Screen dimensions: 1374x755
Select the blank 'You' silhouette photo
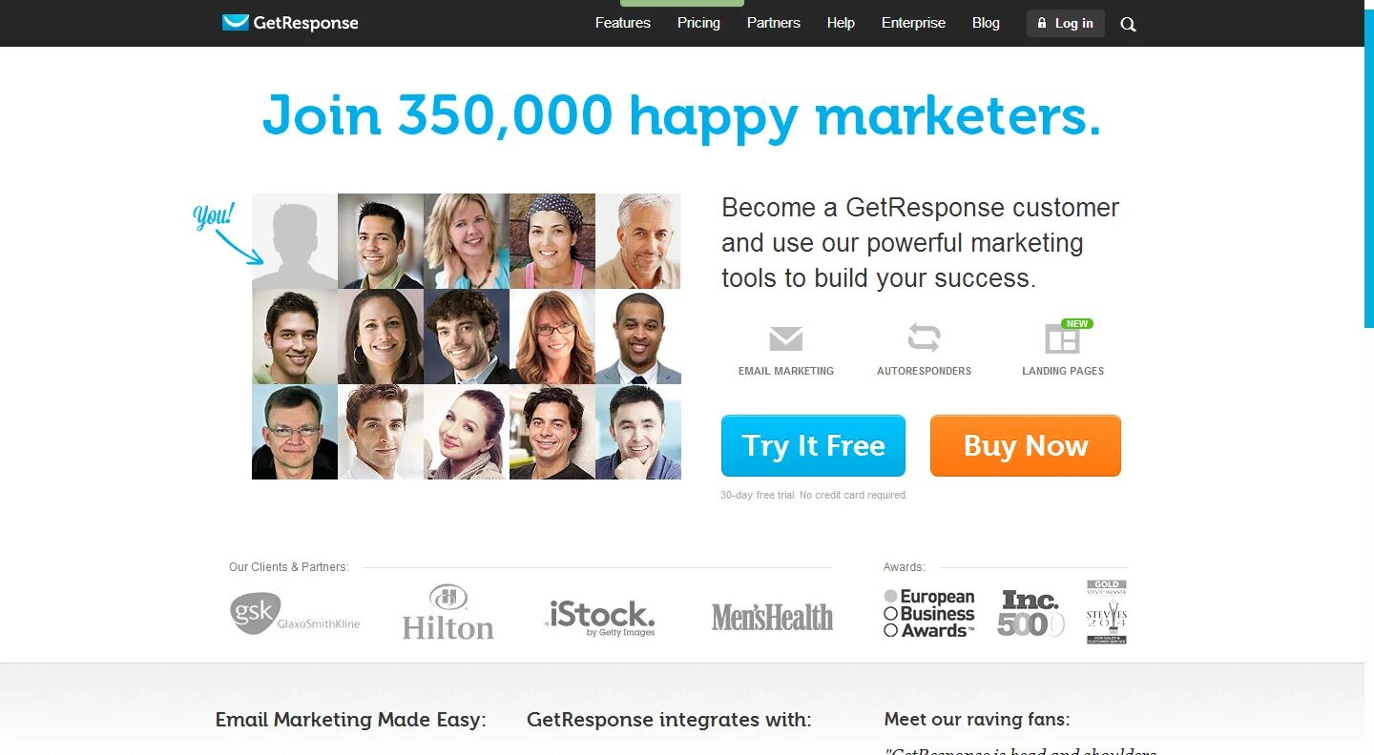click(x=295, y=241)
